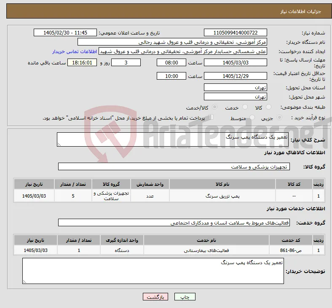This screenshot has height=308, width=332.
Task: Toggle the treasury documents payment checkbox
Action: 211,117
